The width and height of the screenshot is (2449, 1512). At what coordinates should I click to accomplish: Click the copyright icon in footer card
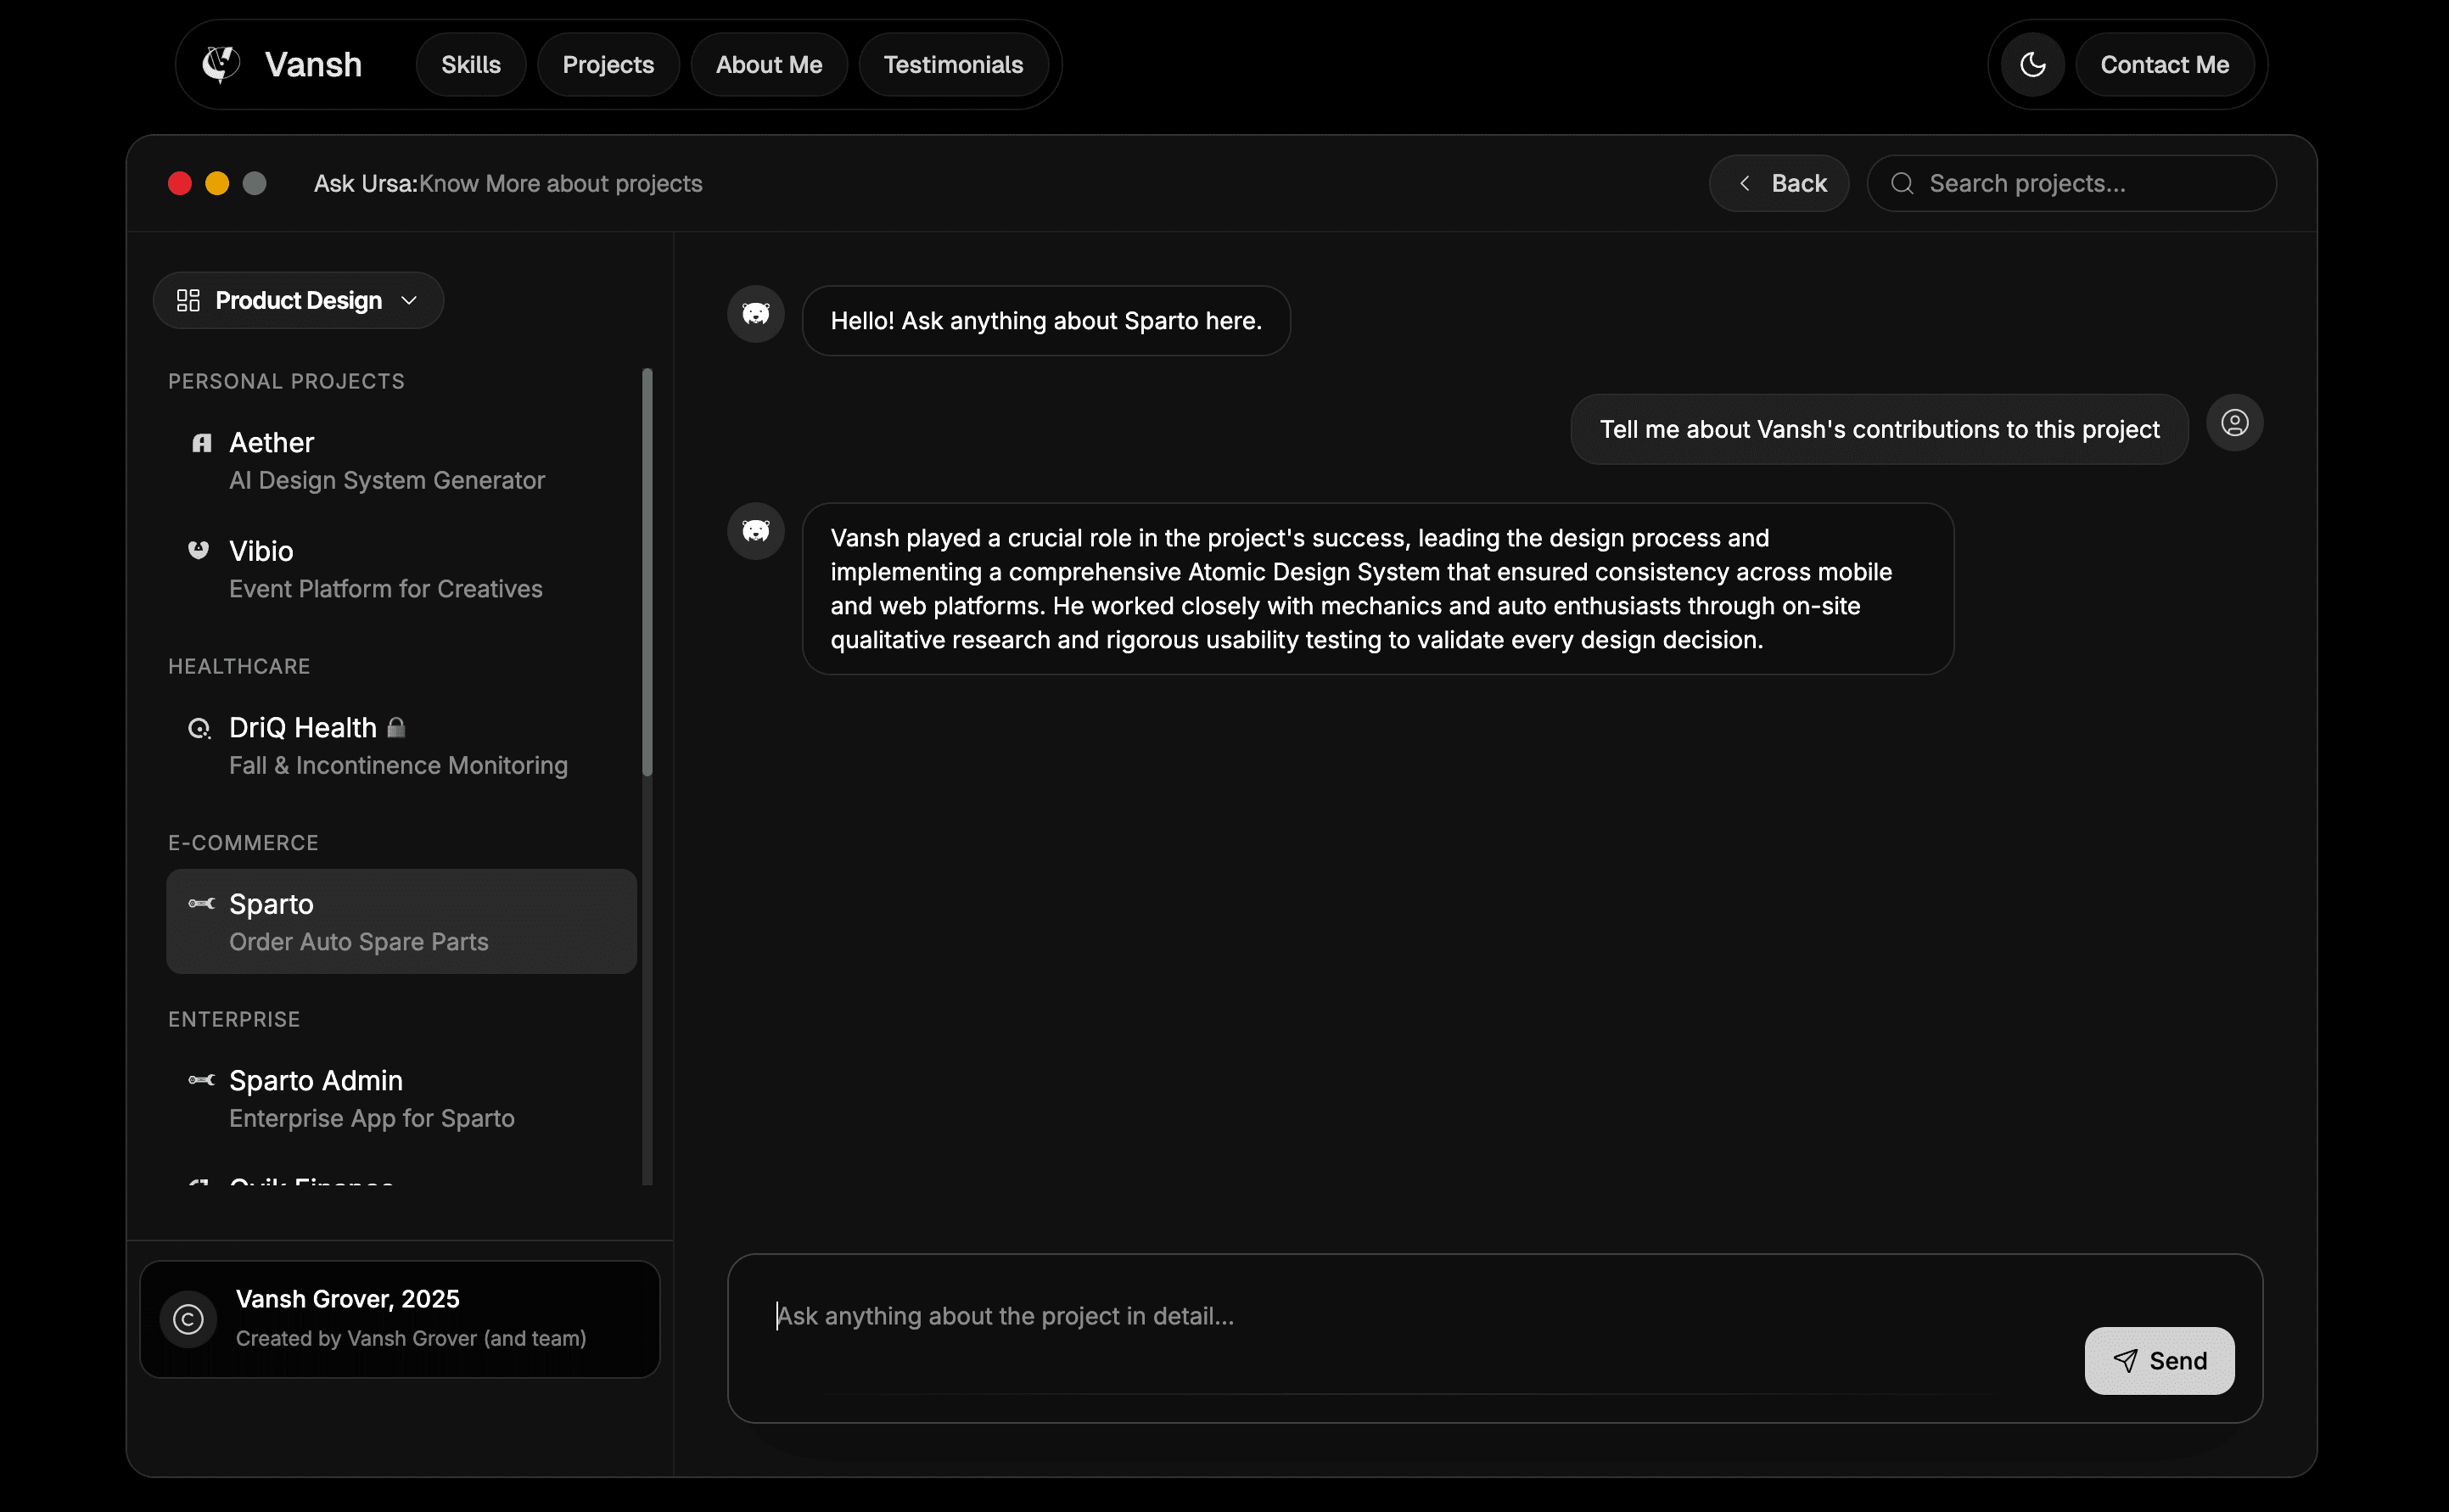point(188,1319)
